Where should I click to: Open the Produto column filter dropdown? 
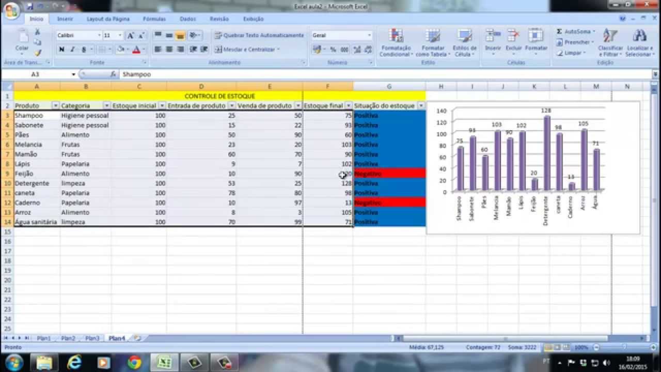point(56,105)
